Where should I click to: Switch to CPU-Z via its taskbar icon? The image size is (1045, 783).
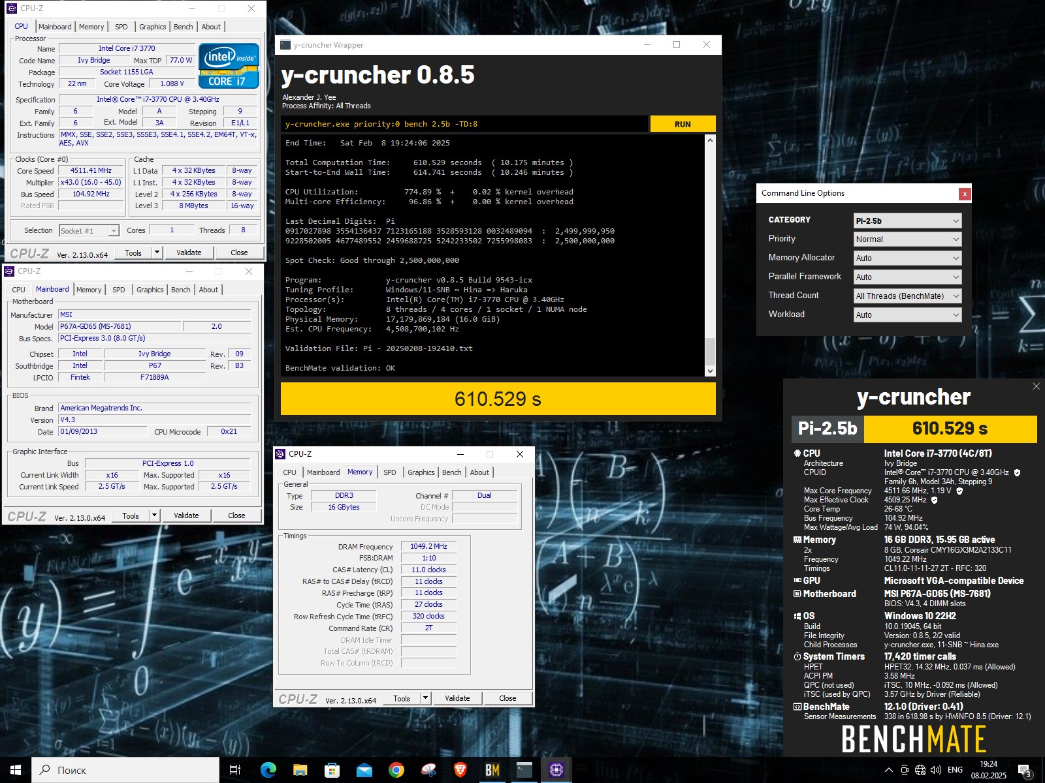click(556, 770)
